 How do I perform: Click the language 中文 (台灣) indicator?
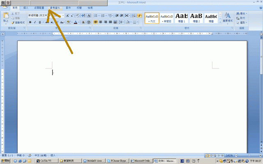point(41,155)
